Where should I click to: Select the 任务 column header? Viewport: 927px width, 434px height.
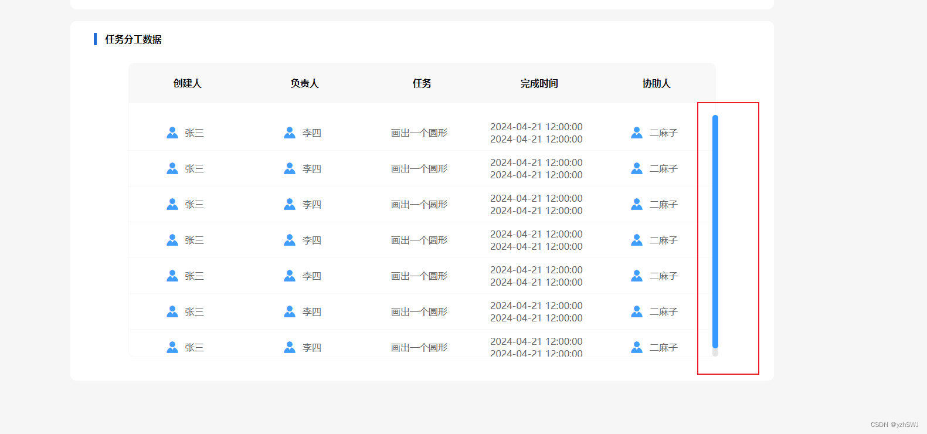[422, 83]
